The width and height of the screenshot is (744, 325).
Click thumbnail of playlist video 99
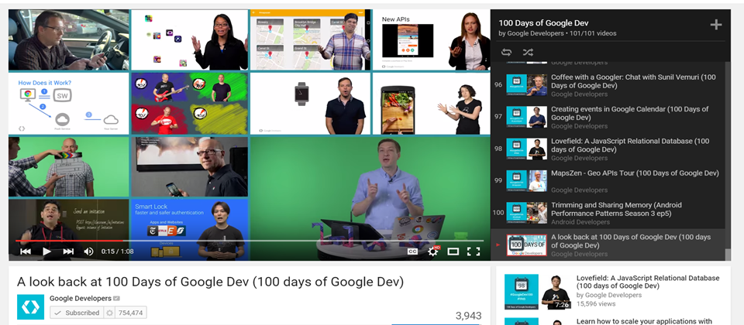point(526,181)
